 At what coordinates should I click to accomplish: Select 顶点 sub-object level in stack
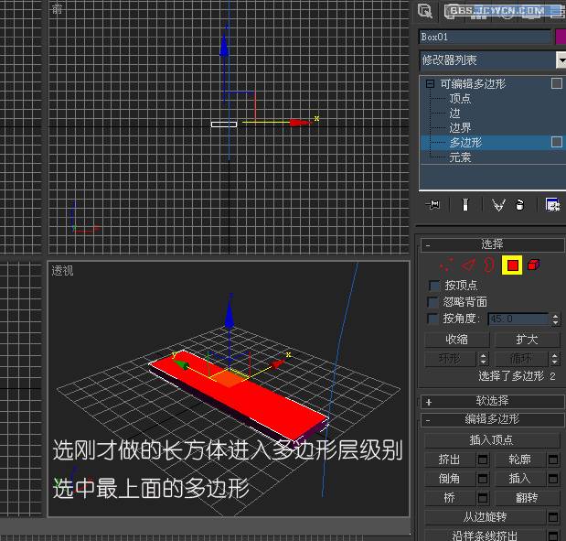click(x=460, y=98)
